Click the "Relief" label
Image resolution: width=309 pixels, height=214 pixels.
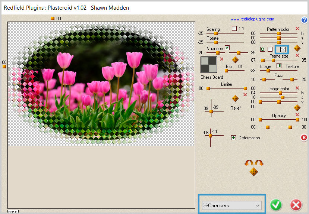click(x=235, y=108)
